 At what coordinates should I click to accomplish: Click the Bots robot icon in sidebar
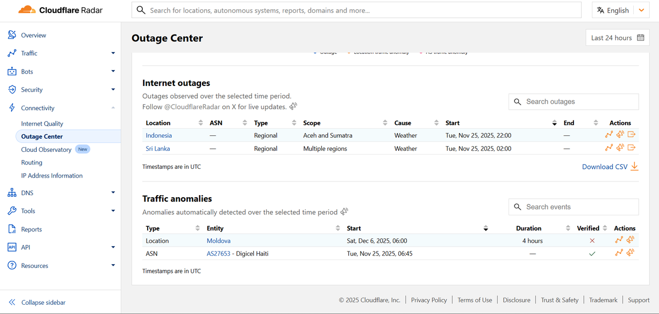(12, 71)
